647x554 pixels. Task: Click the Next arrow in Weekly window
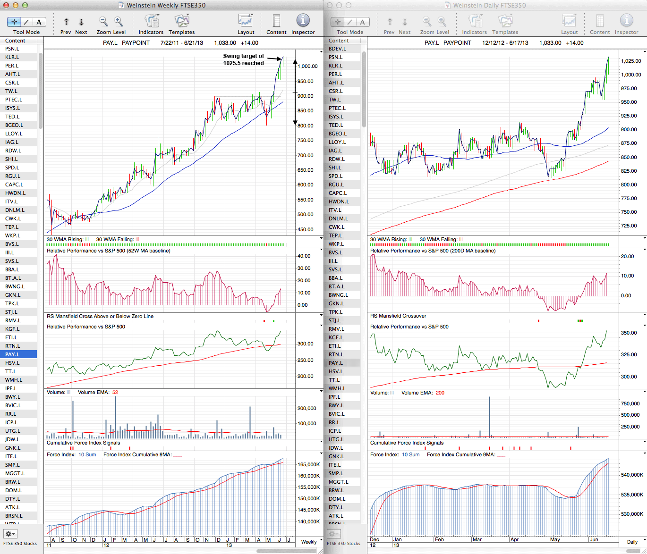(81, 22)
